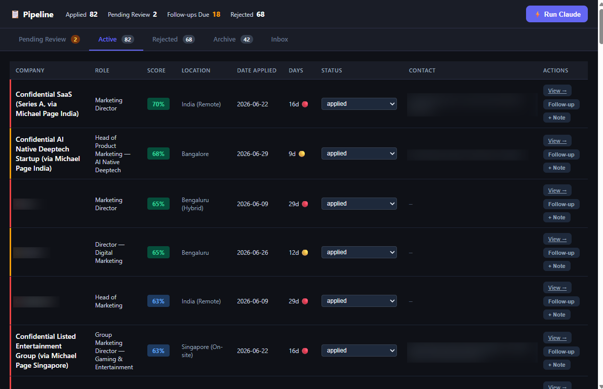Open status dropdown for Singapore Entertainment Group row

[x=359, y=351]
